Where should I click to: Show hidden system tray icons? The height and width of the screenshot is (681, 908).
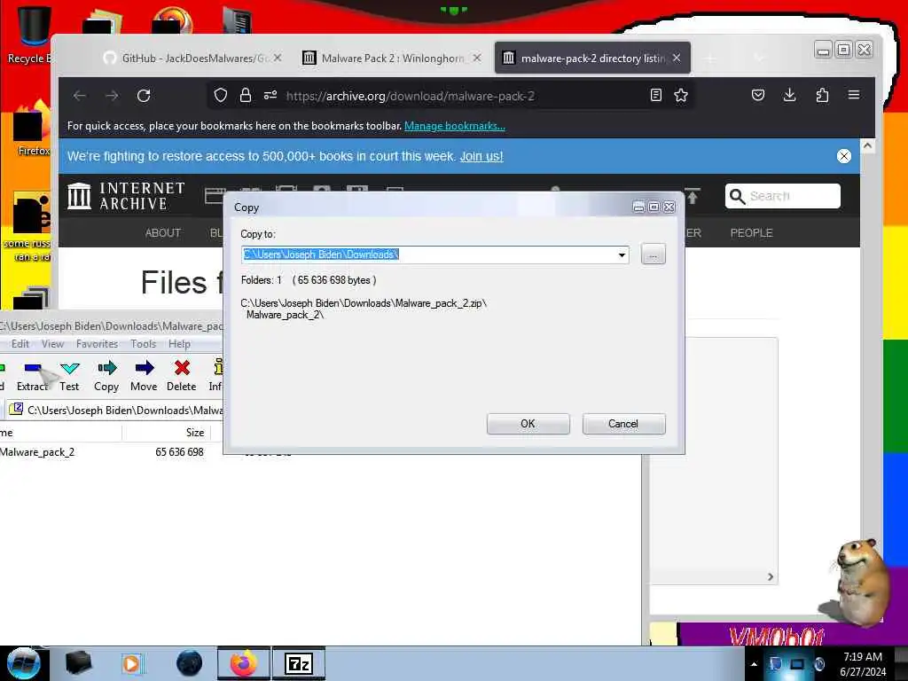(754, 664)
